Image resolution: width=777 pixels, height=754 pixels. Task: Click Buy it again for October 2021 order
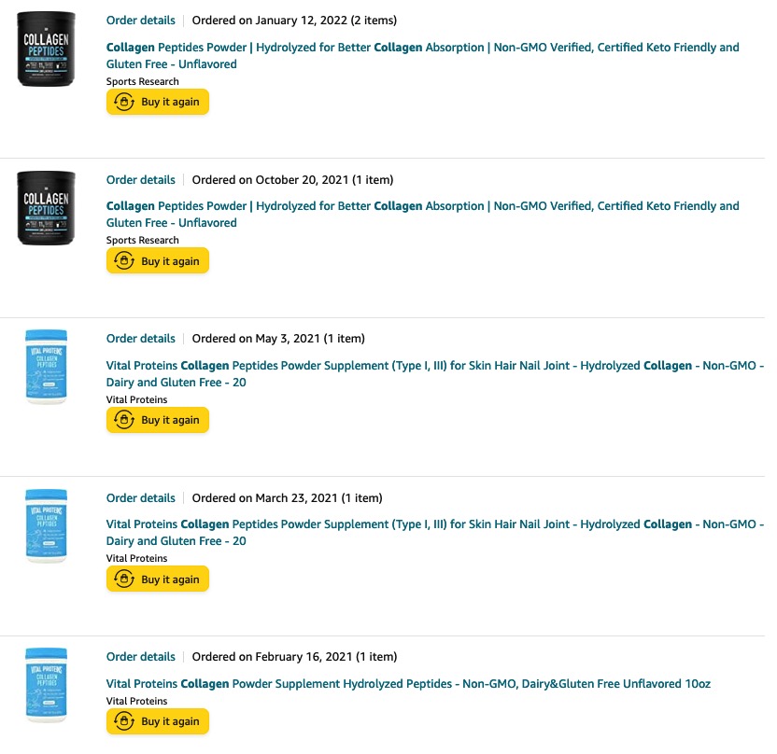tap(158, 261)
